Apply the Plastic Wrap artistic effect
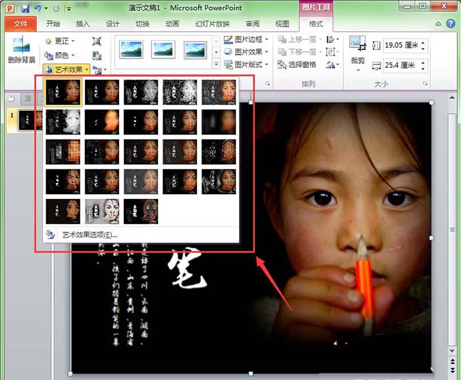 point(219,182)
